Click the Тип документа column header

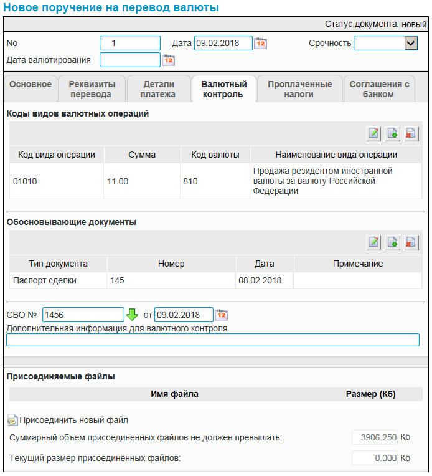click(x=59, y=264)
